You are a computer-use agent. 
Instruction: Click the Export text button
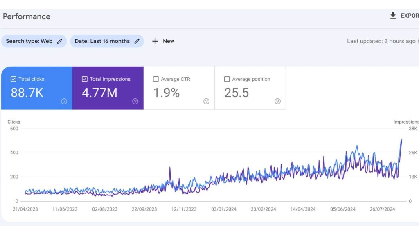[409, 16]
